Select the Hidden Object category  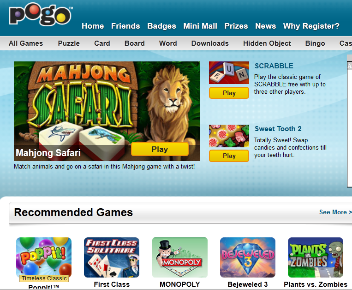click(x=267, y=43)
